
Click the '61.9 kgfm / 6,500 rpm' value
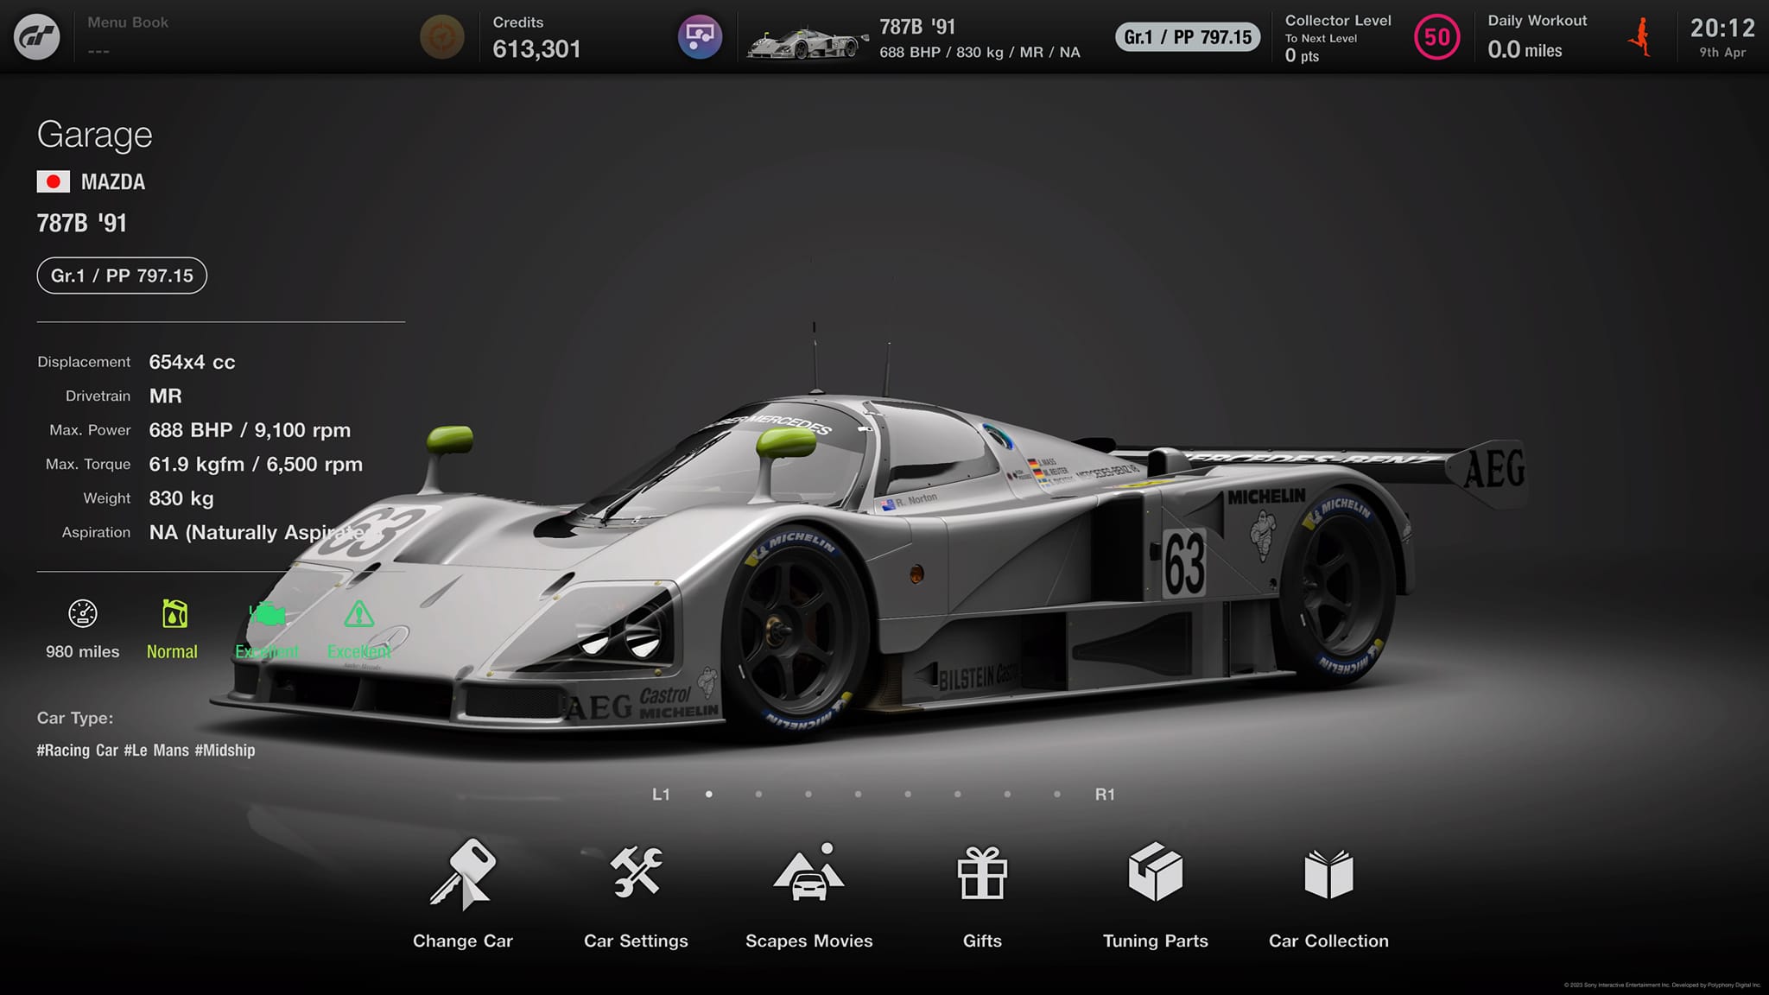tap(256, 465)
